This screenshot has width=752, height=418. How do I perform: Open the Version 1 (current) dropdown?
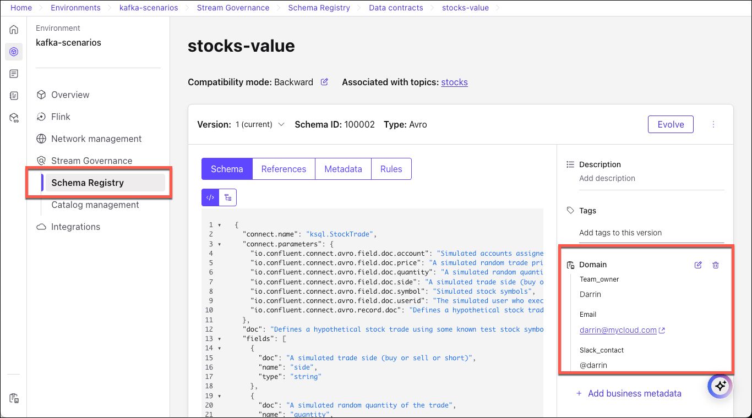281,124
